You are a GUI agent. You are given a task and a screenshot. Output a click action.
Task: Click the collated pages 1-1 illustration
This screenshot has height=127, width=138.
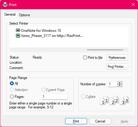pos(104,100)
